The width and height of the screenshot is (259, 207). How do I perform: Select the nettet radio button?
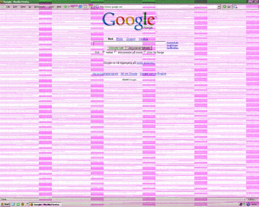point(103,52)
